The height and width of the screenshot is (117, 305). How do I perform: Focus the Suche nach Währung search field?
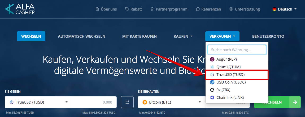coord(237,50)
